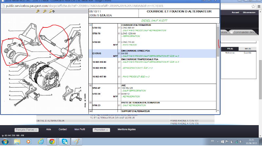Activate the zoom and pan tool

(x=52, y=11)
